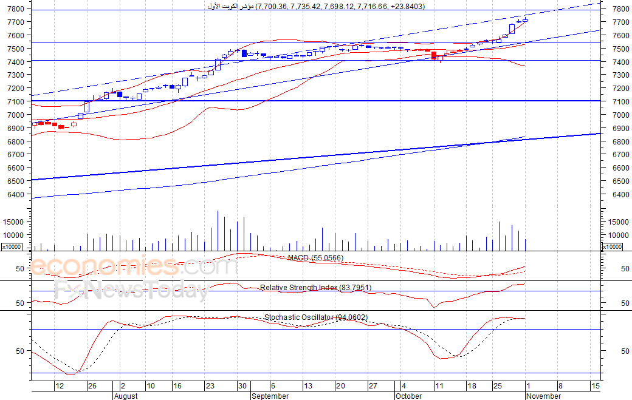Click the Stochastic Oscillator (94.0602) label
This screenshot has width=632, height=400.
pyautogui.click(x=316, y=317)
